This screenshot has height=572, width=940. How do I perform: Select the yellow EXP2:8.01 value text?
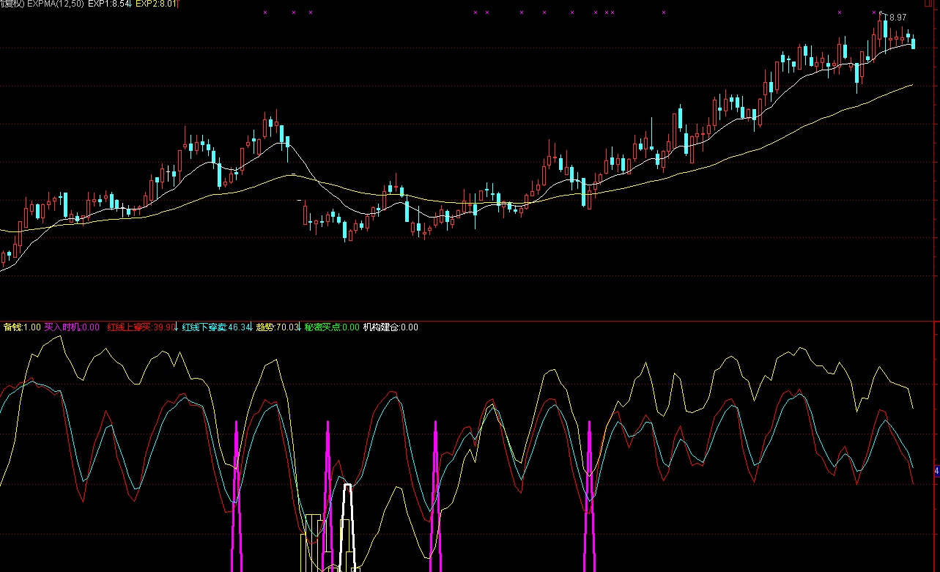pos(157,4)
